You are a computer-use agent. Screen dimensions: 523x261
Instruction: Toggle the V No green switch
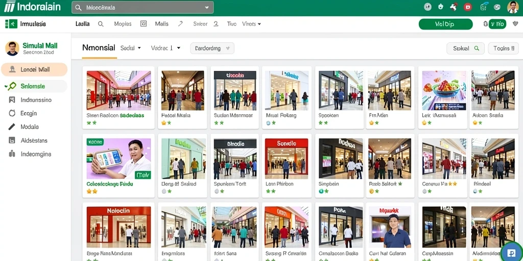tap(497, 24)
